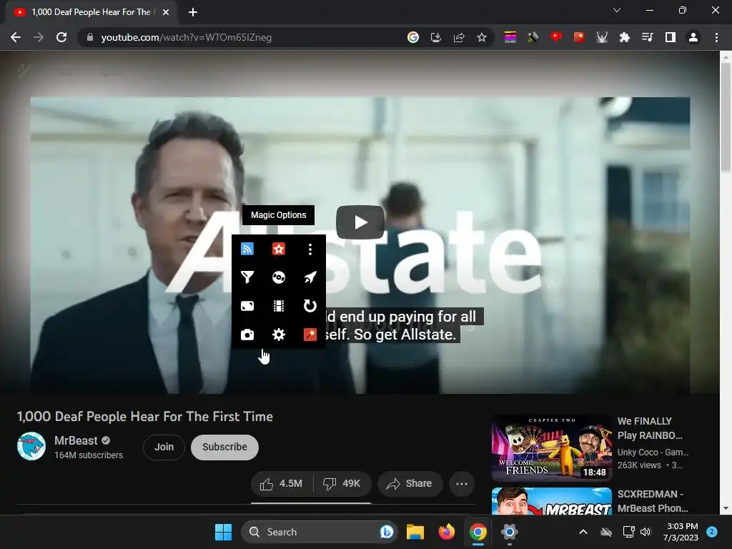Viewport: 732px width, 549px height.
Task: Take a screenshot with the camera icon
Action: (x=247, y=335)
